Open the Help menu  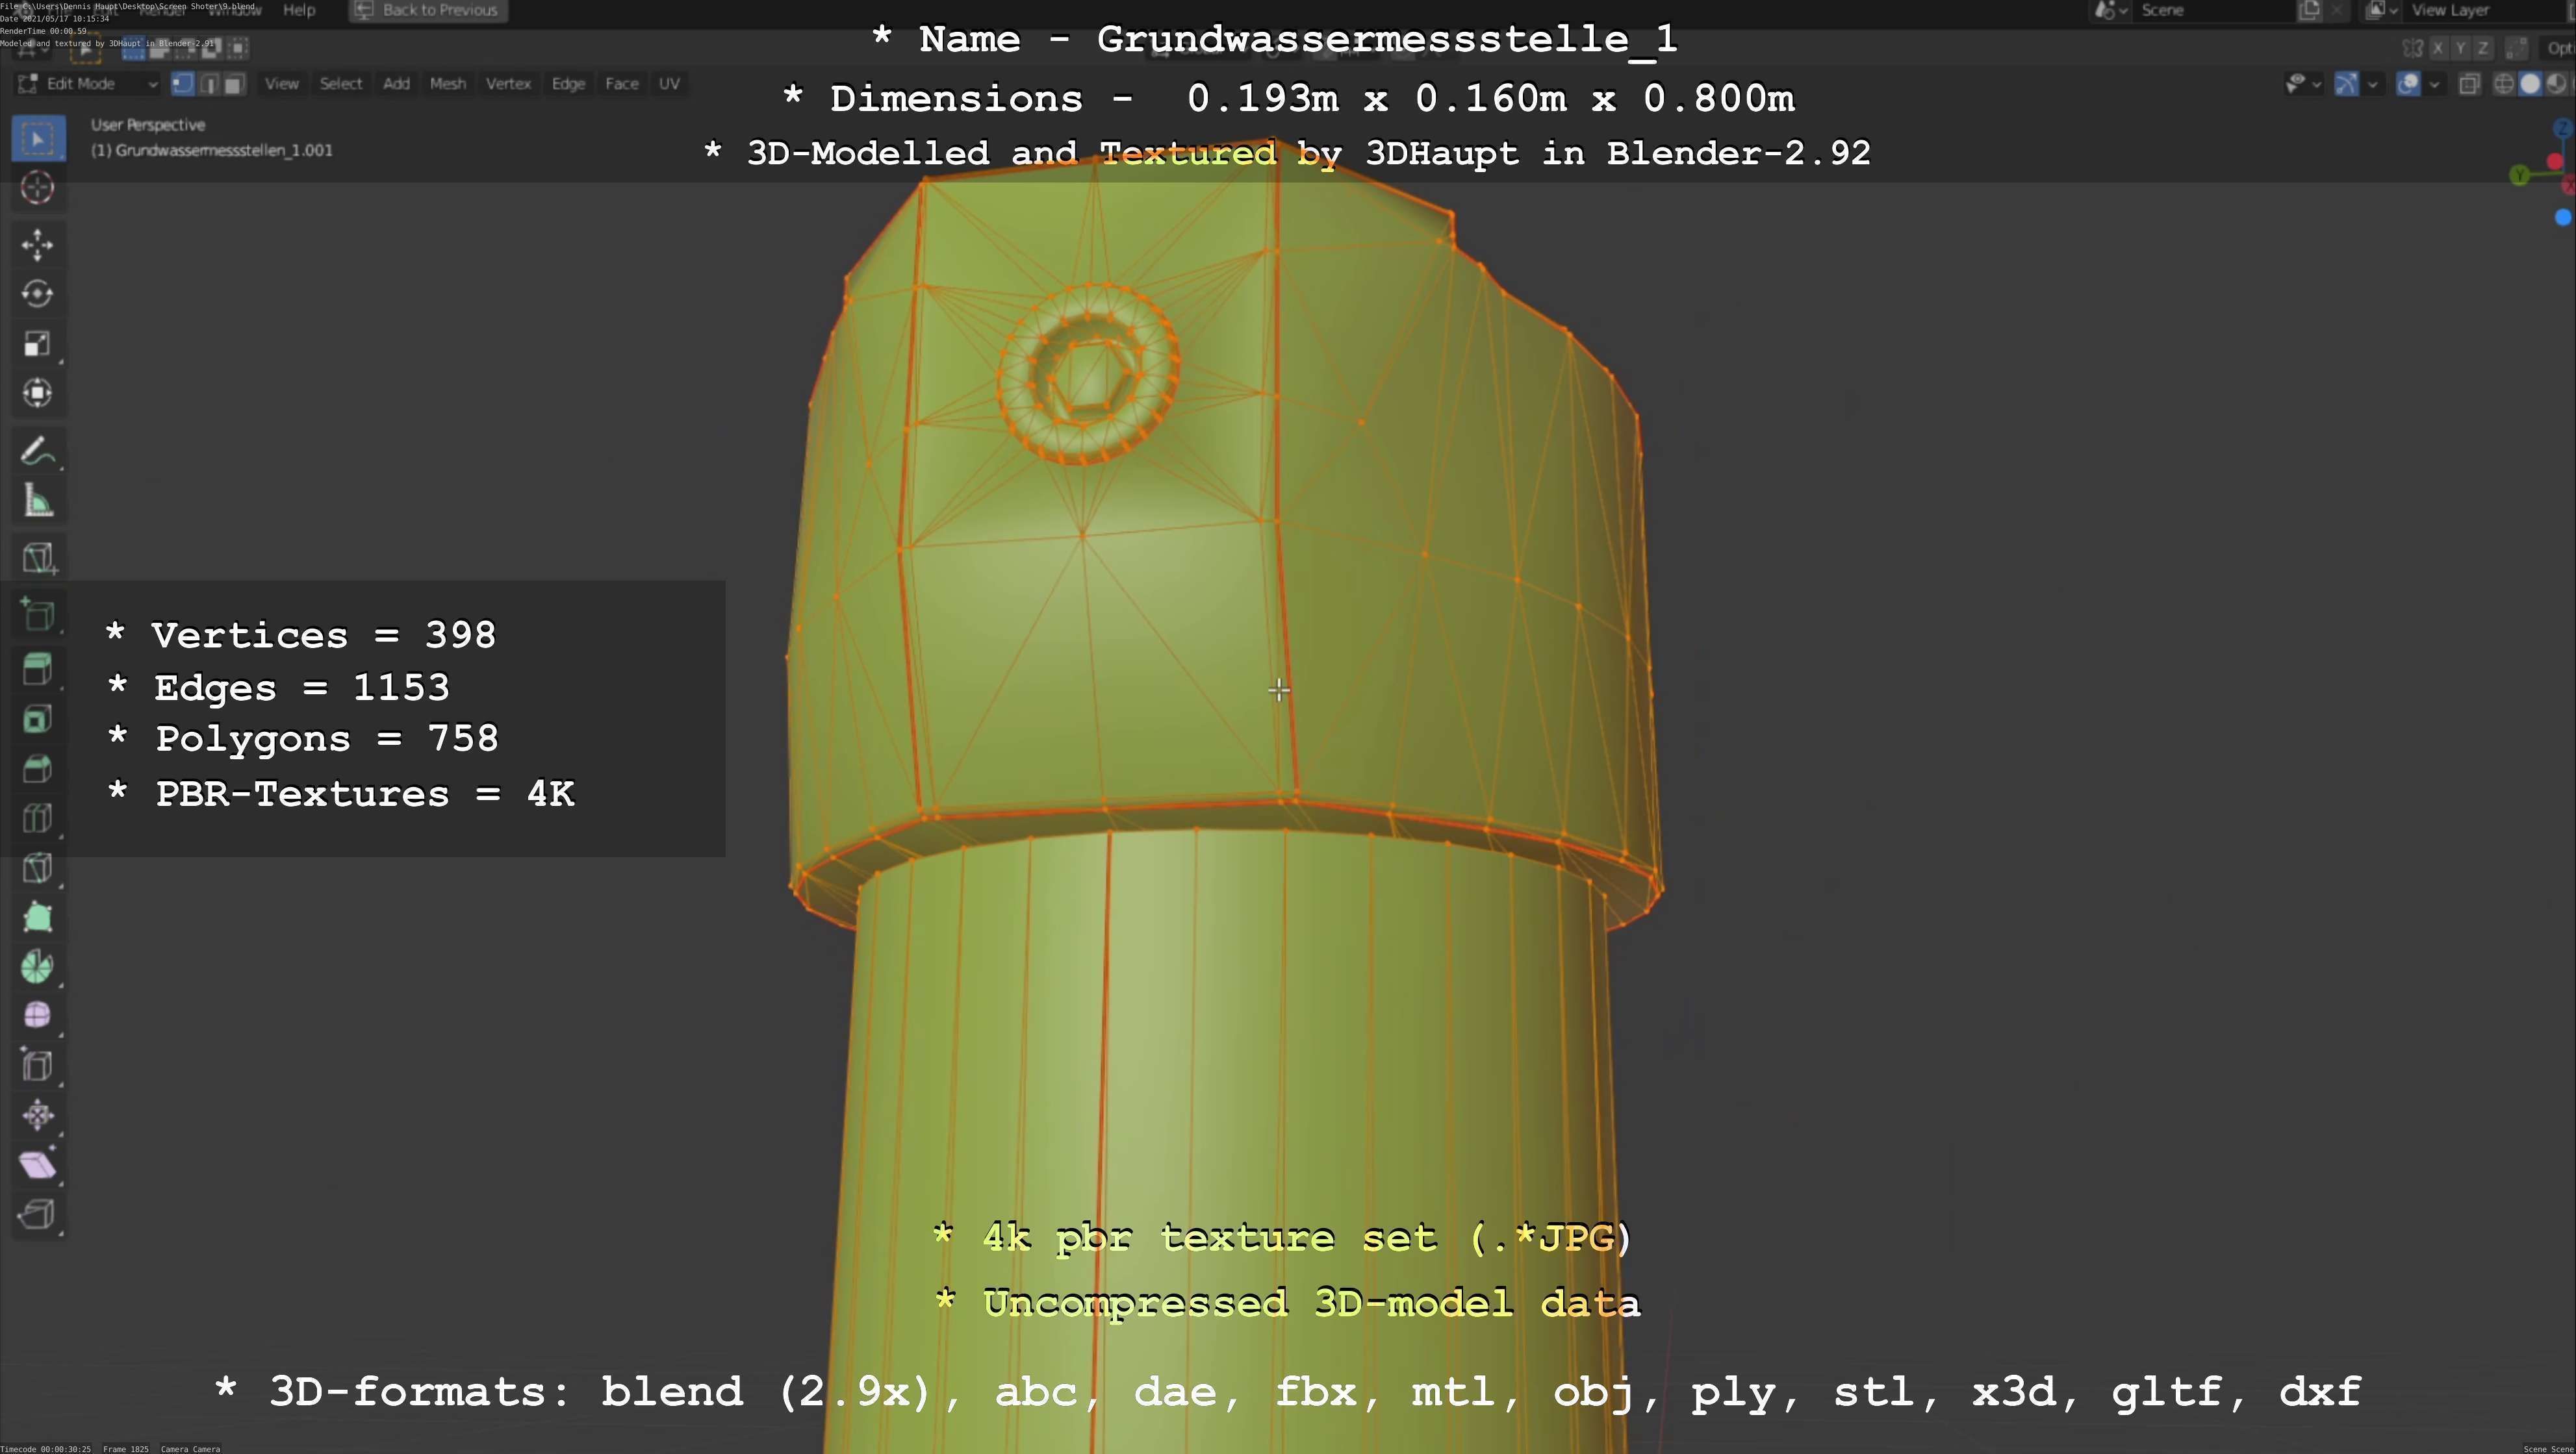(x=299, y=10)
